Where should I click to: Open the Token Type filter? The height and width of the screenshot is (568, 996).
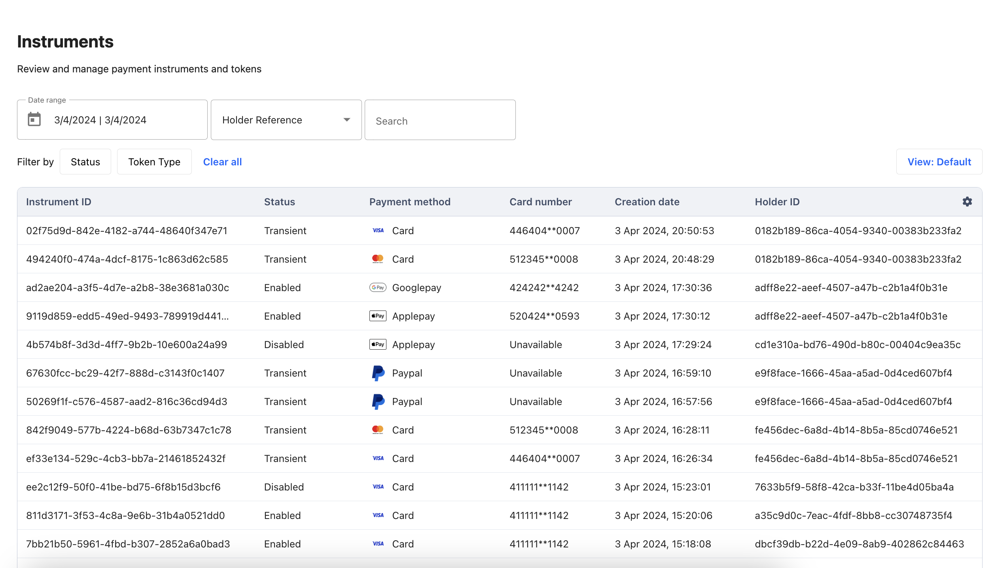point(154,162)
